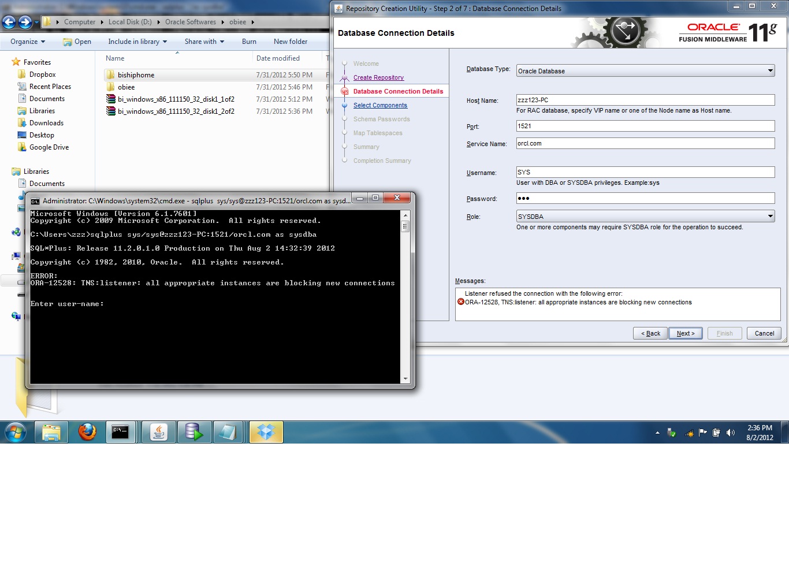Click New folder in the Explorer toolbar
This screenshot has width=789, height=566.
click(x=291, y=42)
